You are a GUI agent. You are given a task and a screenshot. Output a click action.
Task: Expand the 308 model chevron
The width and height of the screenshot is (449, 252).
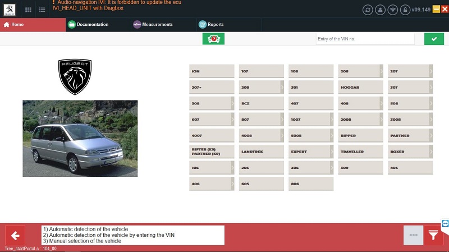(232, 103)
